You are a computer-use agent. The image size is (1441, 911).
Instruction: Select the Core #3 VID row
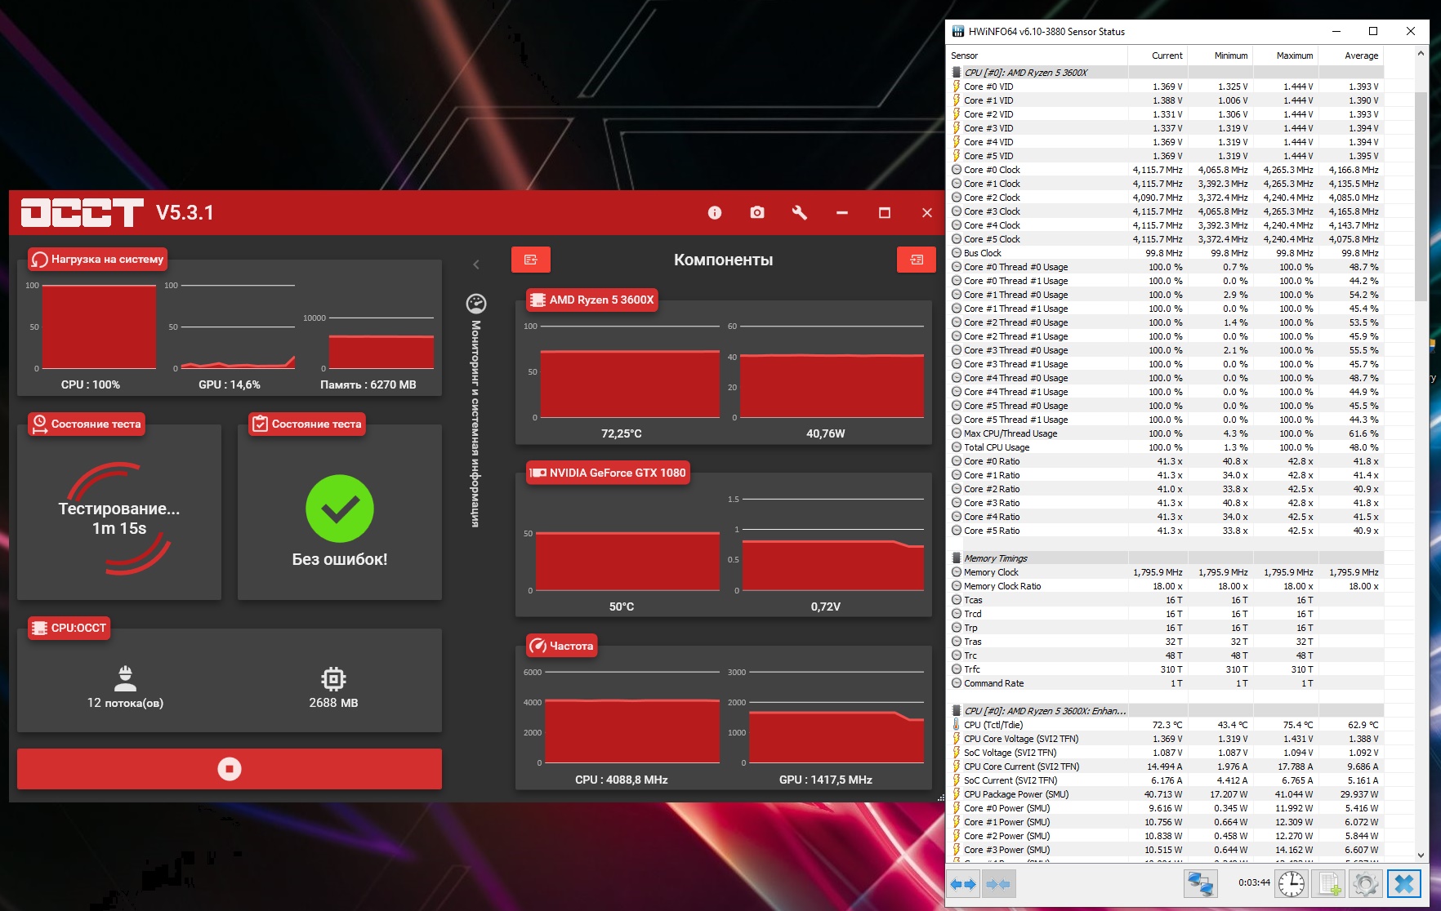point(1166,128)
